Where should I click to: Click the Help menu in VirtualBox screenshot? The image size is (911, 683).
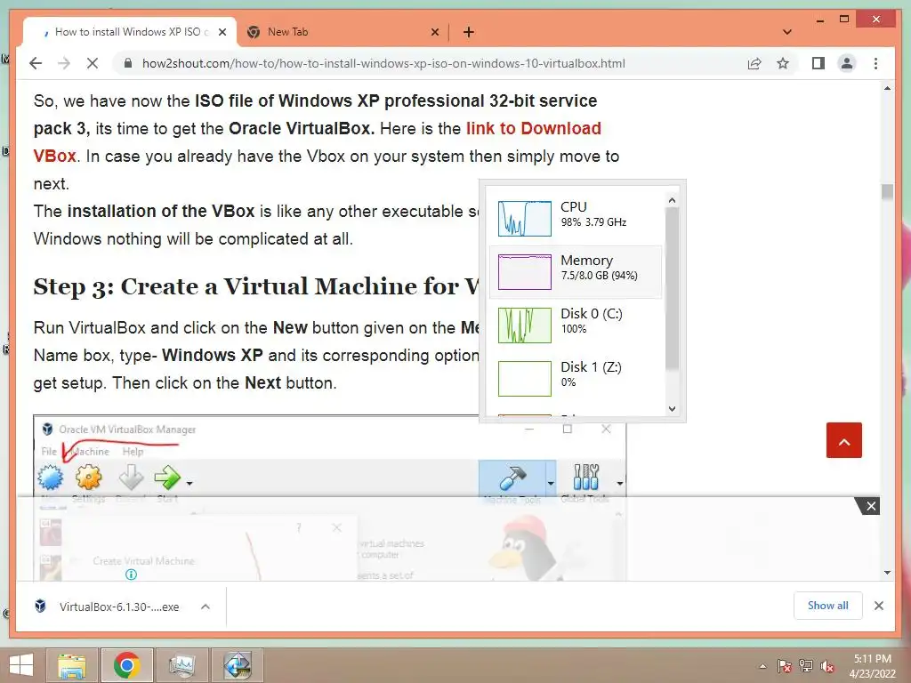133,451
